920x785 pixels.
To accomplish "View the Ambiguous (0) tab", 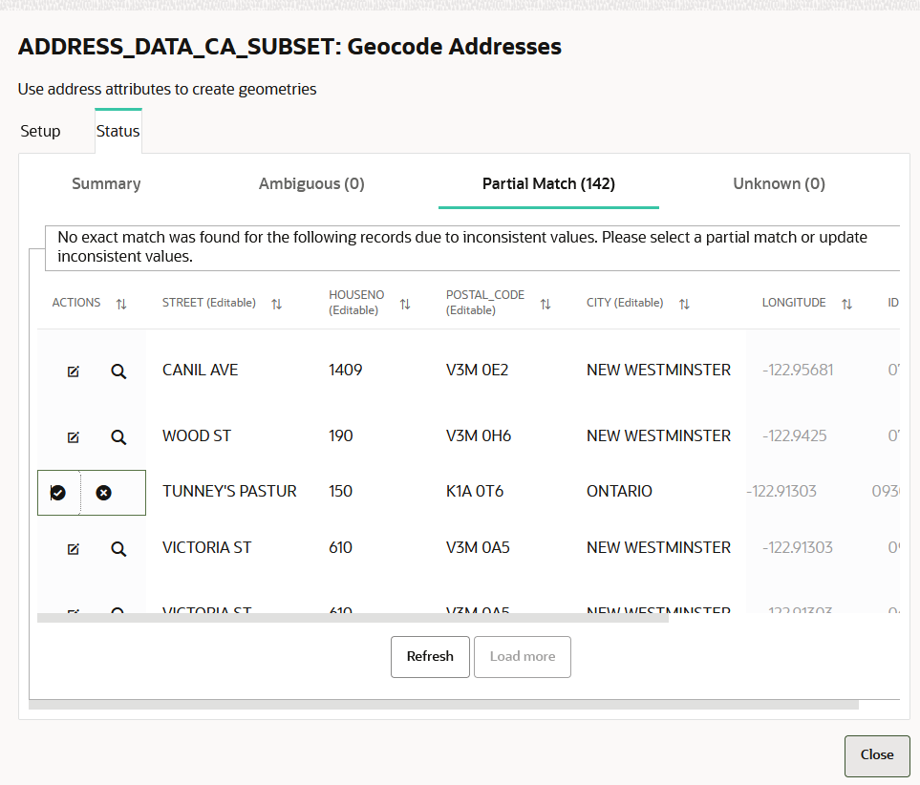I will coord(311,183).
